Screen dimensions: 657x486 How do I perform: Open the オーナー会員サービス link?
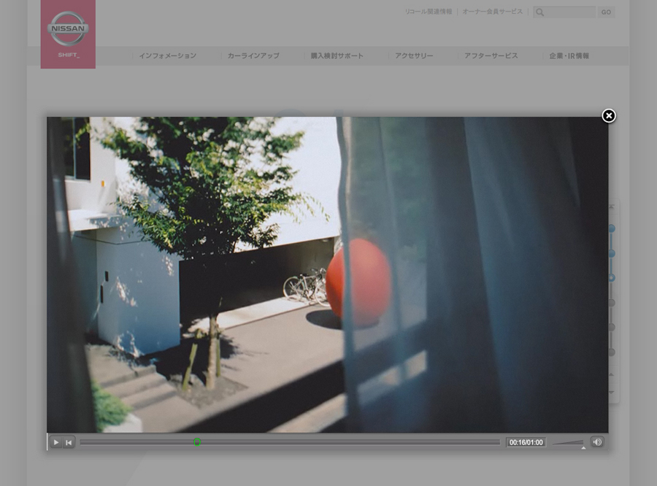pyautogui.click(x=493, y=12)
